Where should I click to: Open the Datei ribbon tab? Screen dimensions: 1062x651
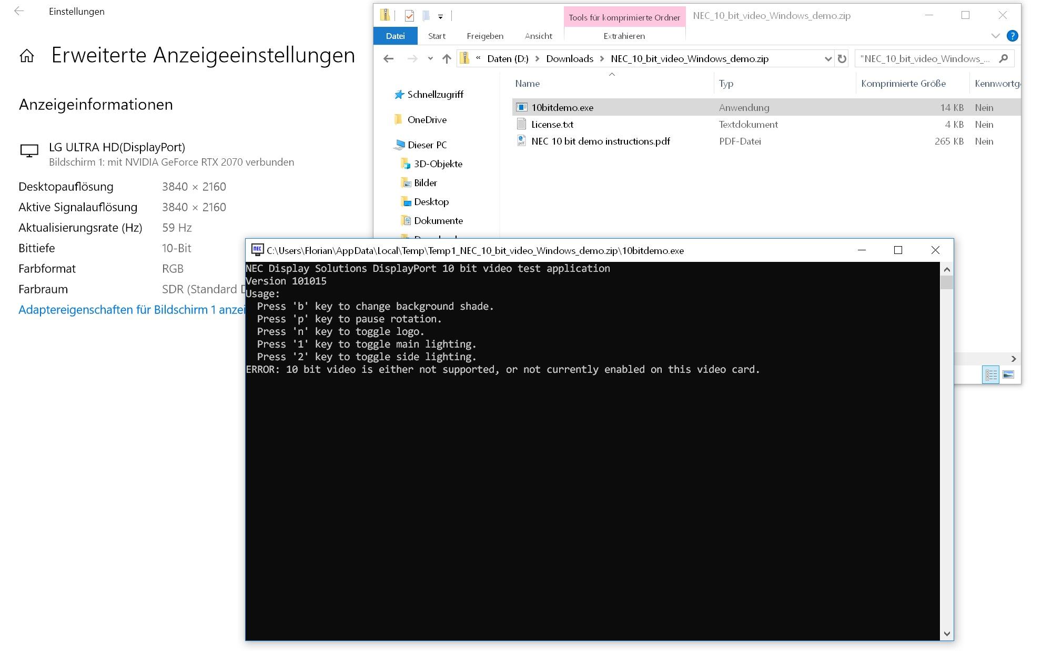click(x=395, y=36)
